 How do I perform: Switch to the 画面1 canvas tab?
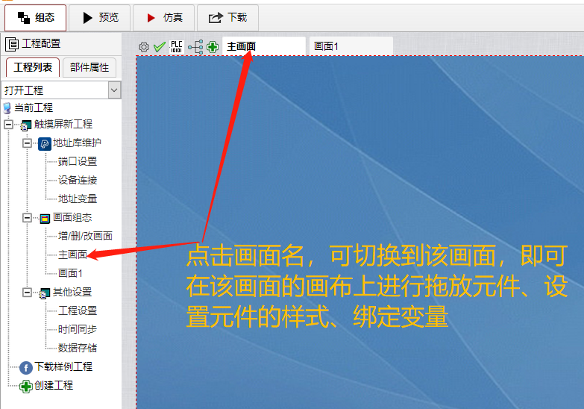(351, 46)
